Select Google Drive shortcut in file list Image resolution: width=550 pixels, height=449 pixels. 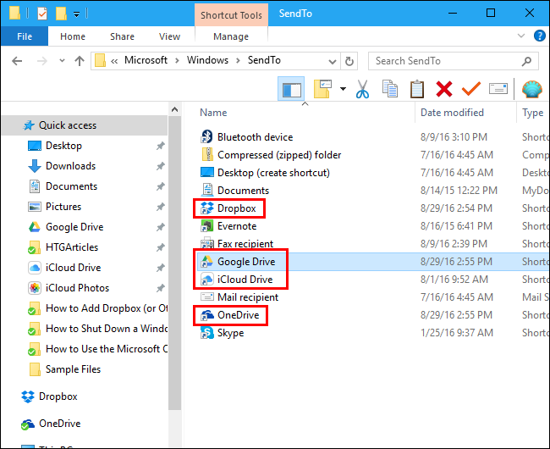pos(238,262)
